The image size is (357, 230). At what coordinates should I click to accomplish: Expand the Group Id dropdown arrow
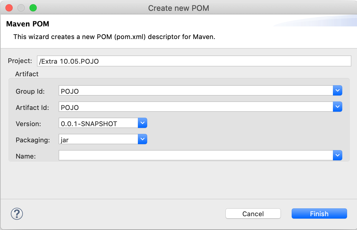(337, 90)
